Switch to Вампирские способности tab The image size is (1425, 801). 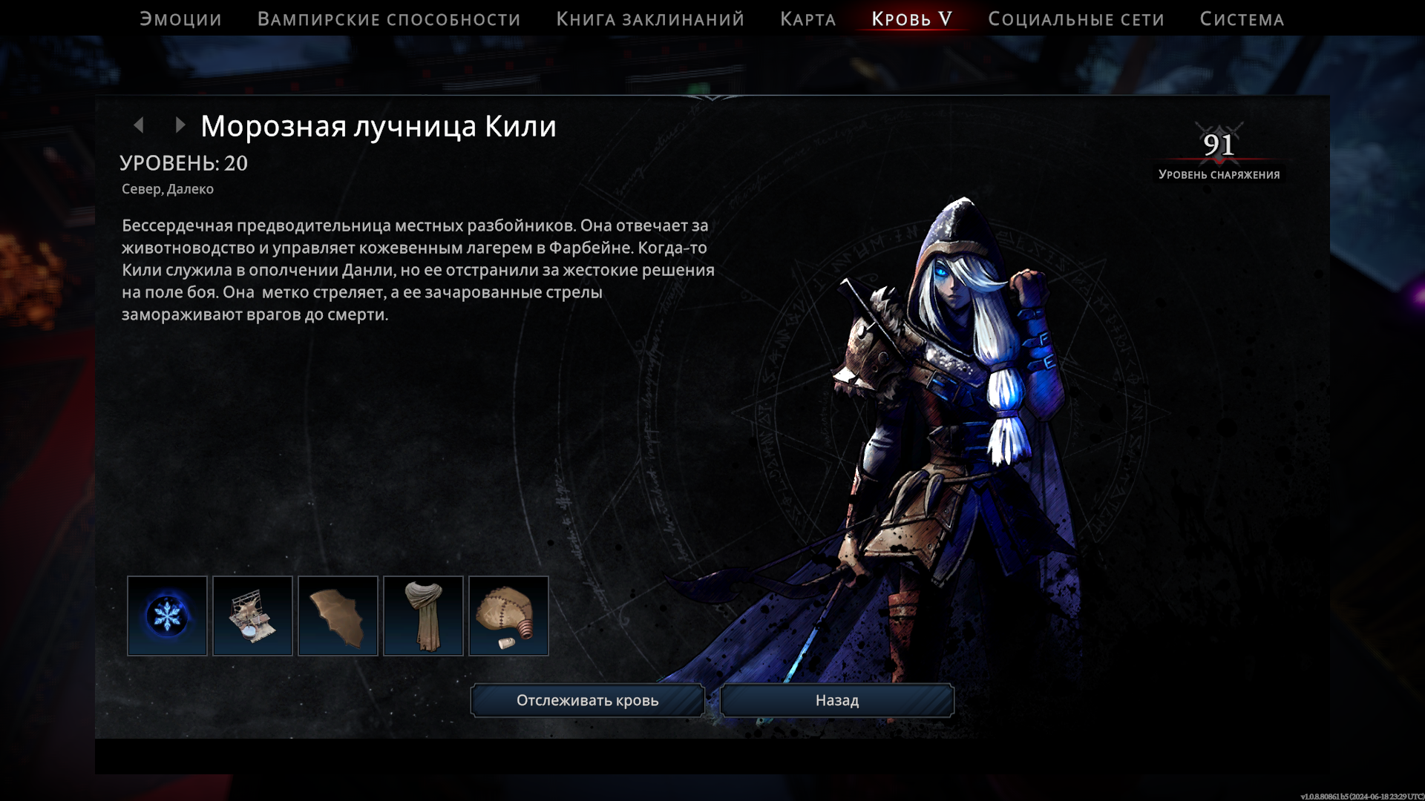(389, 19)
